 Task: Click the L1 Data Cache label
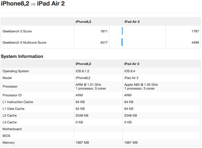point(13,109)
